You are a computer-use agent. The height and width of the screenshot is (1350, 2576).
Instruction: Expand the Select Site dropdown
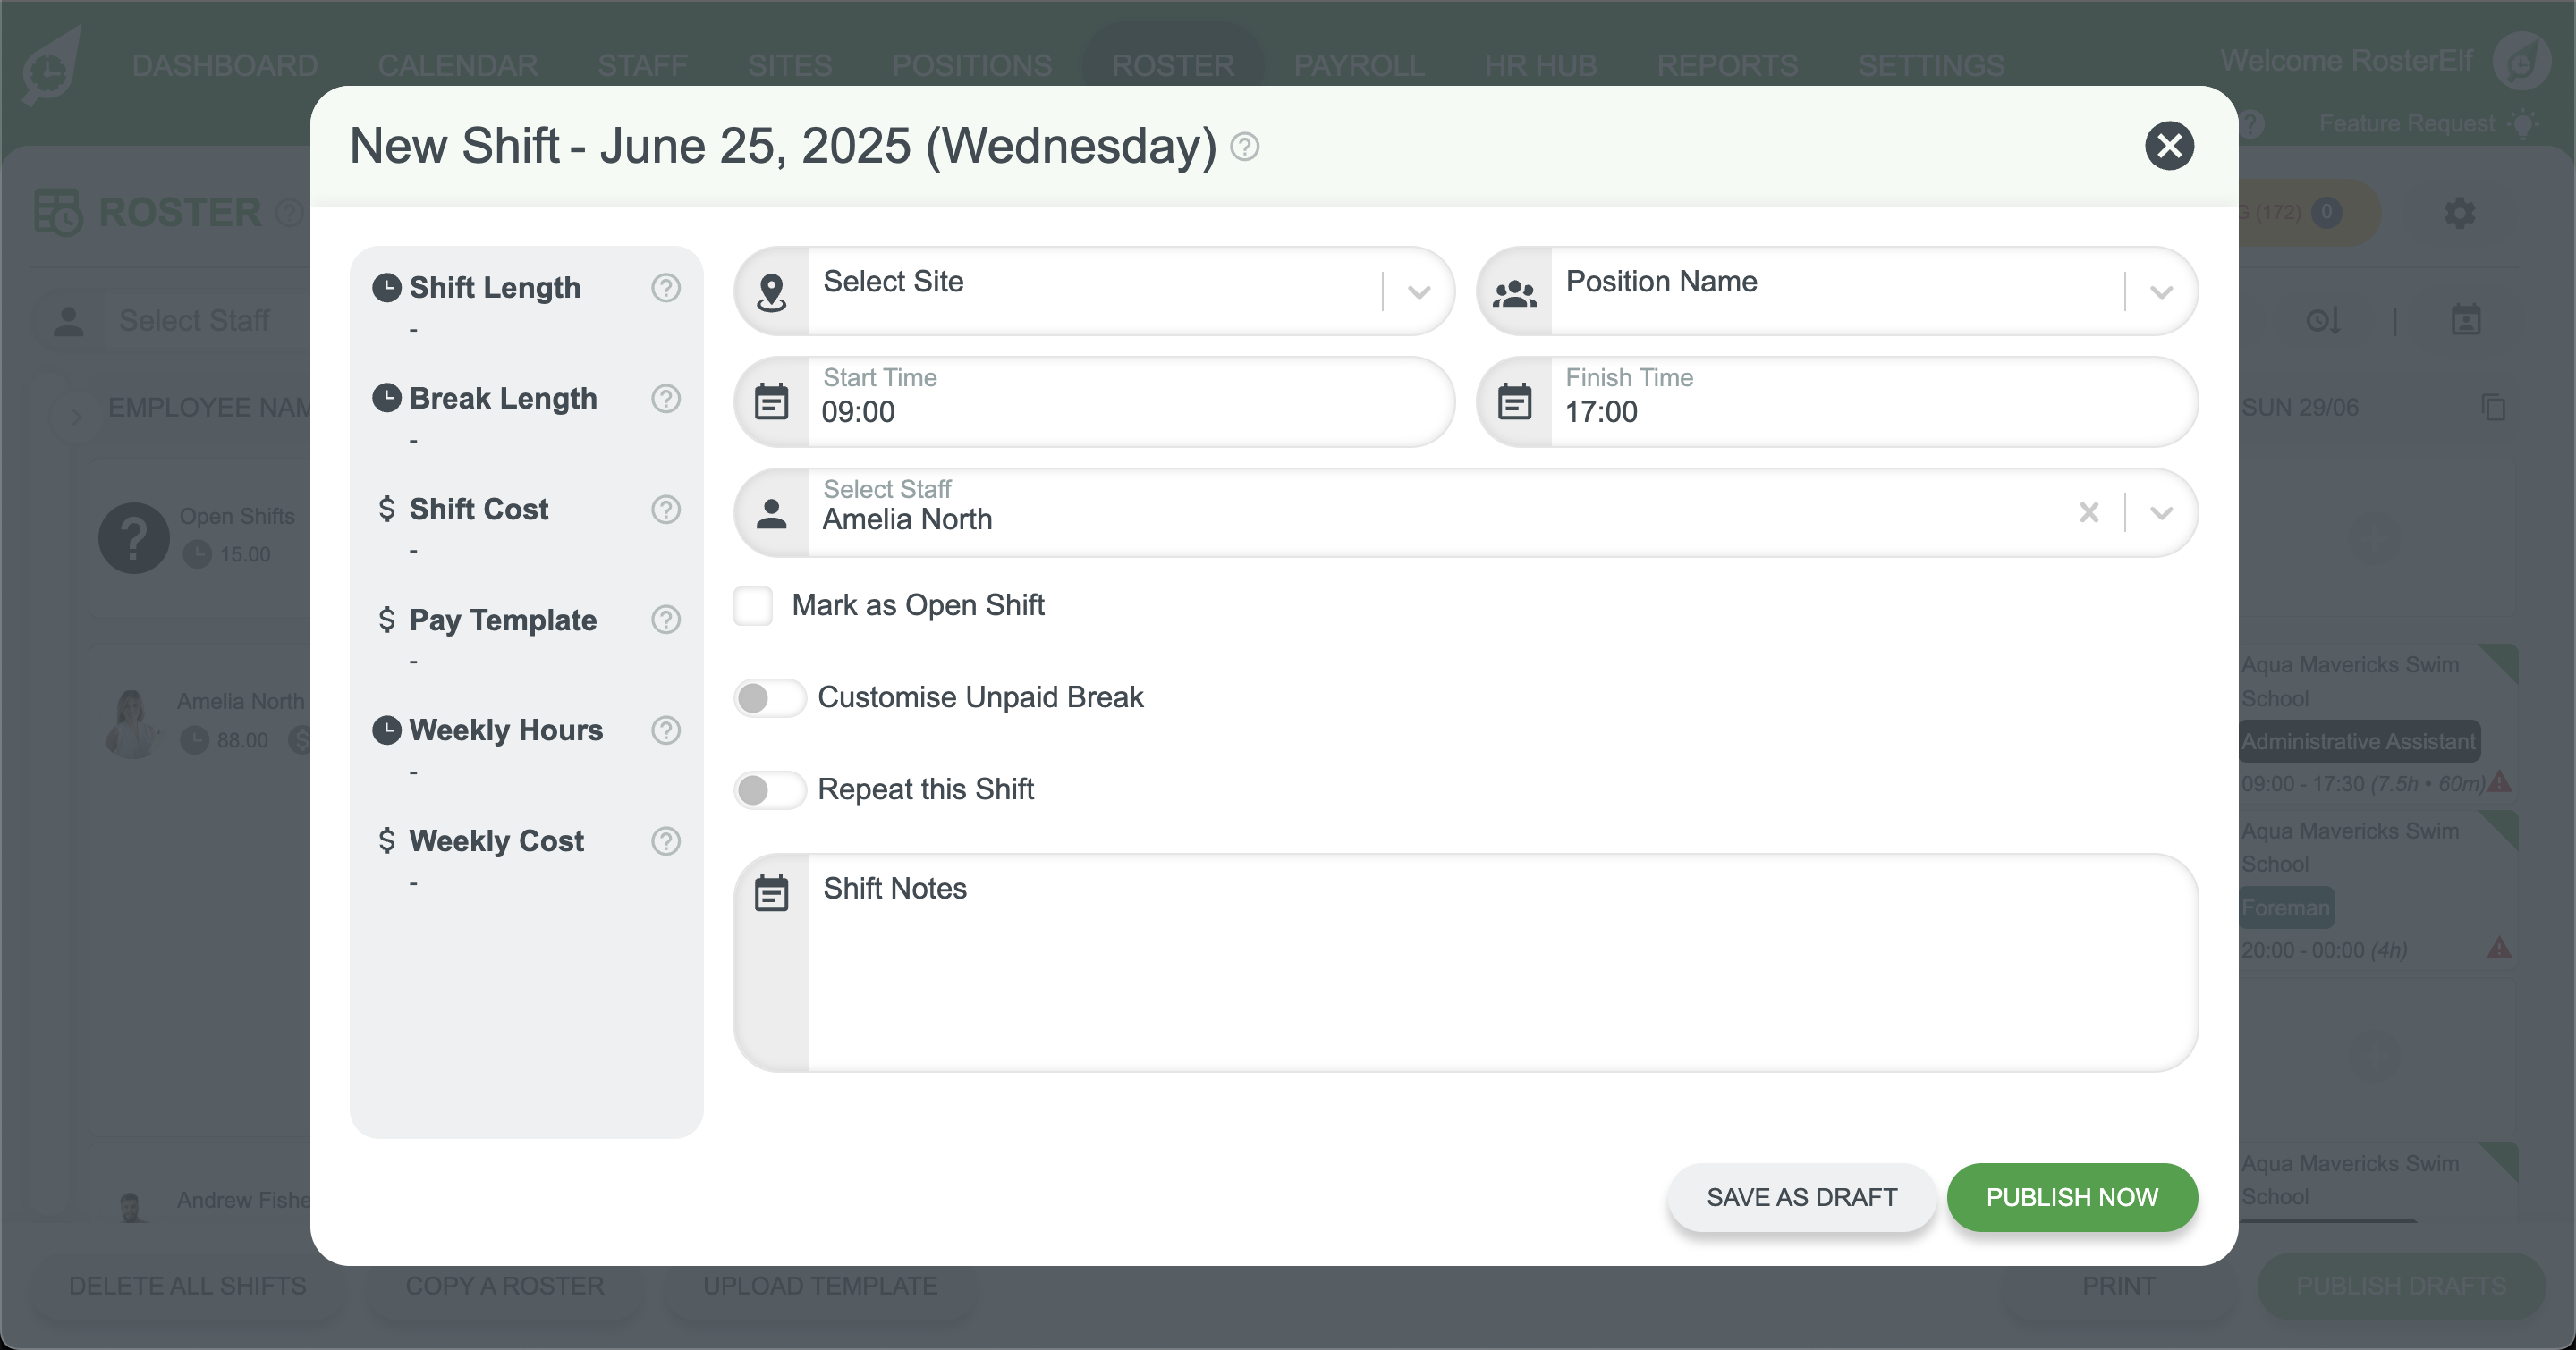tap(1418, 291)
